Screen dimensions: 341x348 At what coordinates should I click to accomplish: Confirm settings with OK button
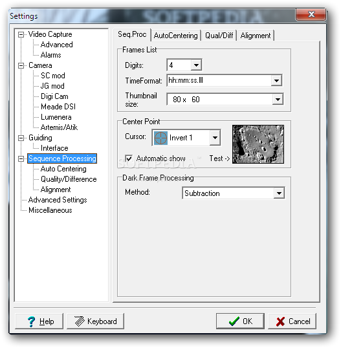(240, 321)
